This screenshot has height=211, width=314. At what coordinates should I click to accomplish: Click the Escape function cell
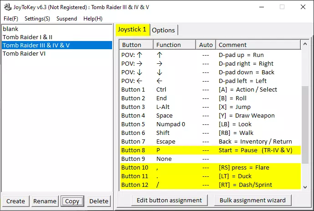coord(166,142)
